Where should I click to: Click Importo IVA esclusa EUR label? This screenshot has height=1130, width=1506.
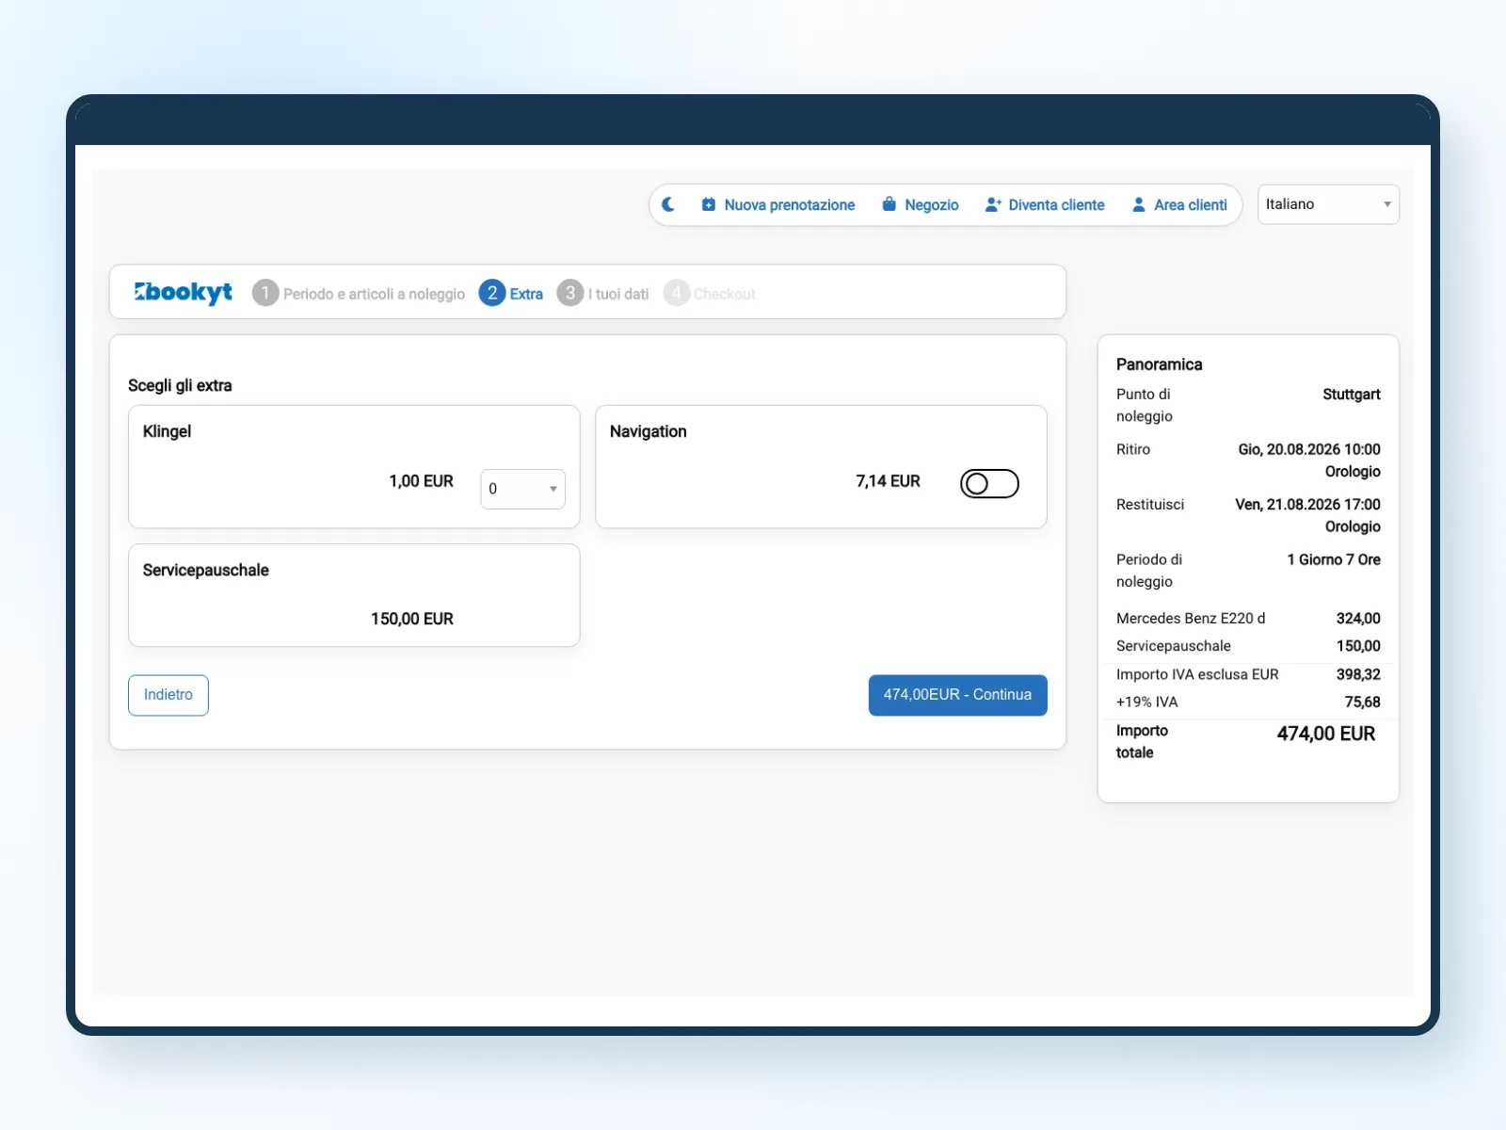pos(1197,674)
